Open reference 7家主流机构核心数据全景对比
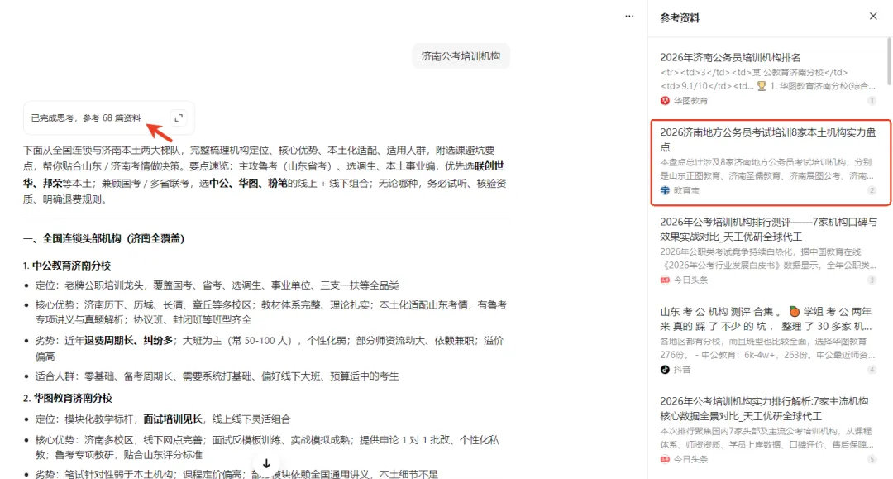Screen dimensions: 893x479 coord(764,409)
